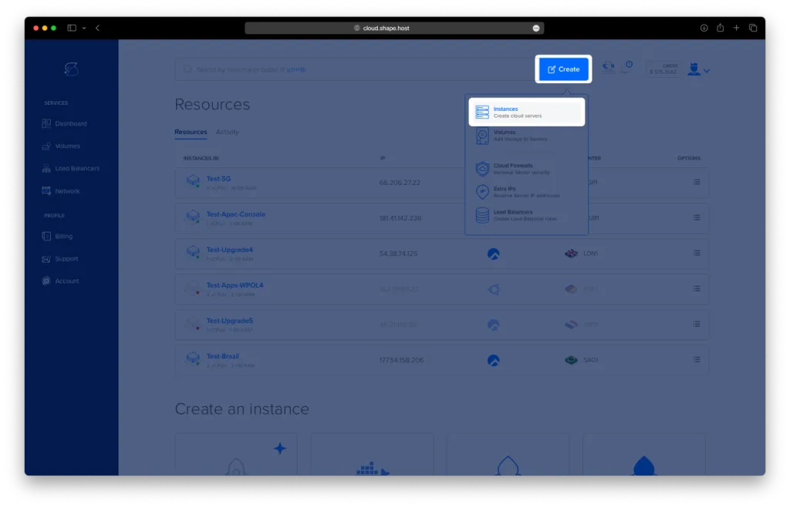Open options menu for Test-Brazil instance
The image size is (790, 508).
(697, 359)
